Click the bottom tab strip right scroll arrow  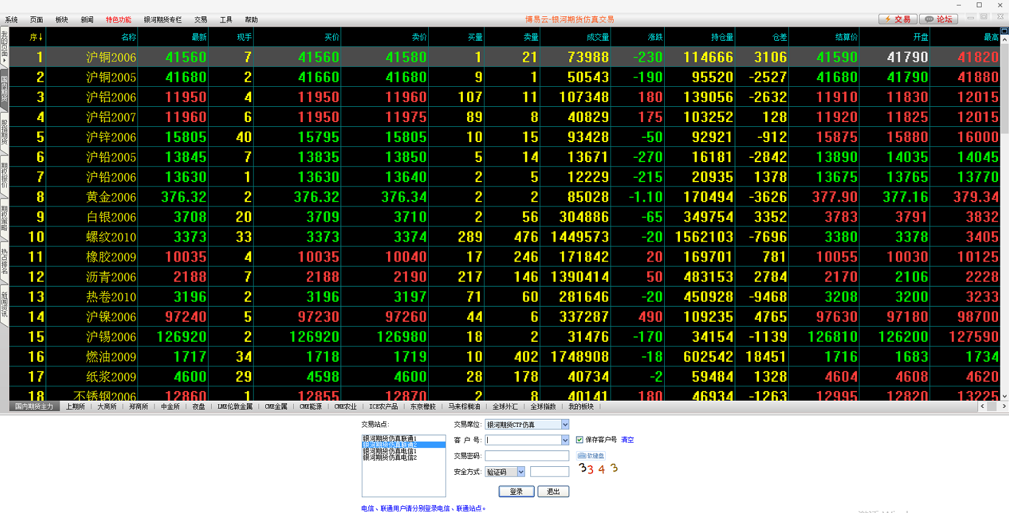tap(1004, 407)
